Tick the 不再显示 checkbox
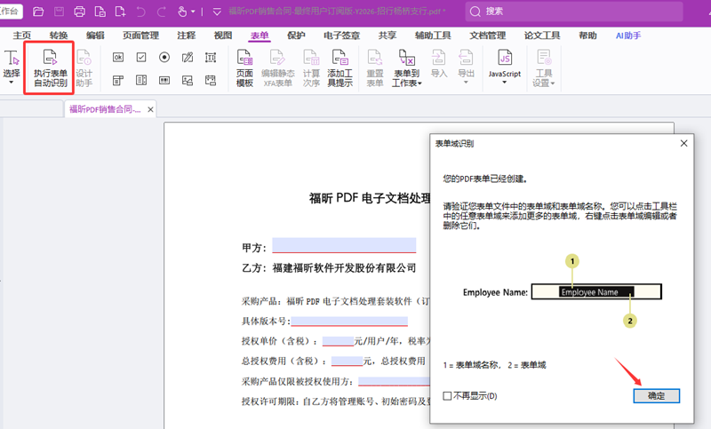The image size is (711, 429). [447, 395]
